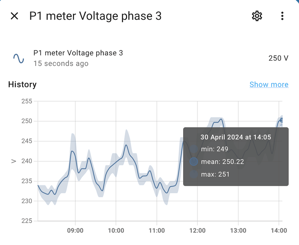Click the 09:00 time axis label

tap(75, 230)
